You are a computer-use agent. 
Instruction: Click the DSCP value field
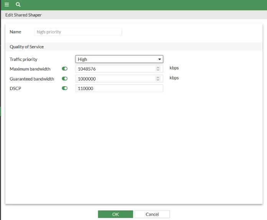tap(119, 88)
